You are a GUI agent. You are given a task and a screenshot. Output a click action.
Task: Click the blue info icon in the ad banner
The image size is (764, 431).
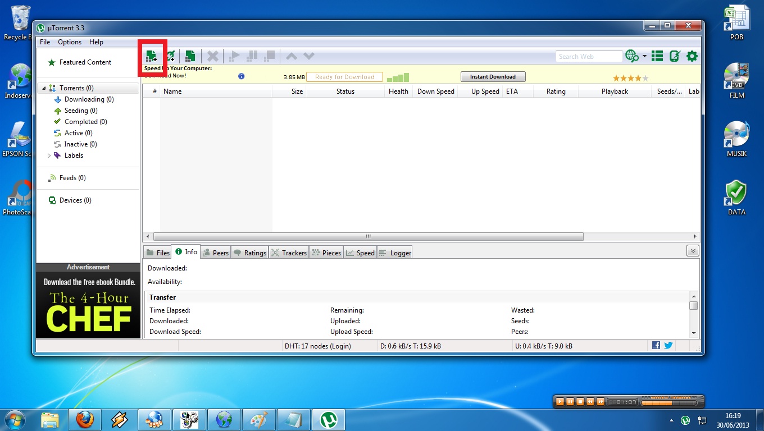(242, 76)
